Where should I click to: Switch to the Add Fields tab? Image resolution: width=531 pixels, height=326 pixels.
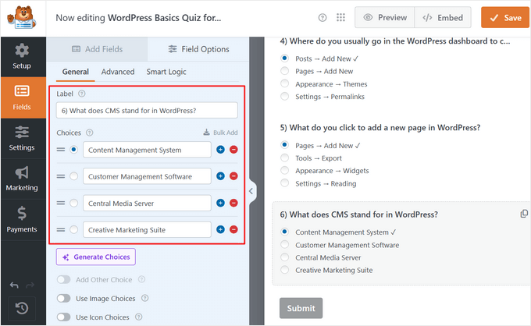(97, 49)
